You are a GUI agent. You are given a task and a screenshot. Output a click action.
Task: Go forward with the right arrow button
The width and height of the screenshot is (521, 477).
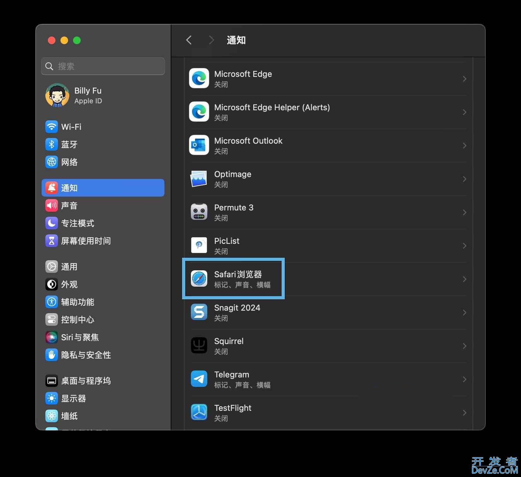[x=211, y=40]
